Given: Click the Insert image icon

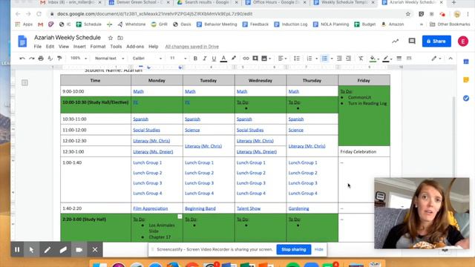Looking at the screenshot, I should (264, 59).
